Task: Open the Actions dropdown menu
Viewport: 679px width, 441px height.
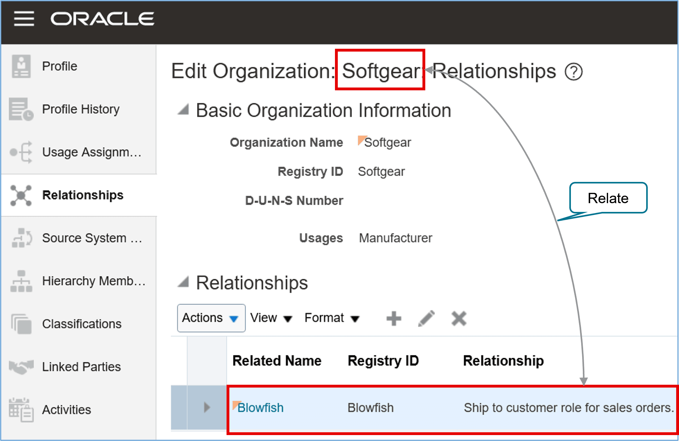Action: (x=211, y=318)
